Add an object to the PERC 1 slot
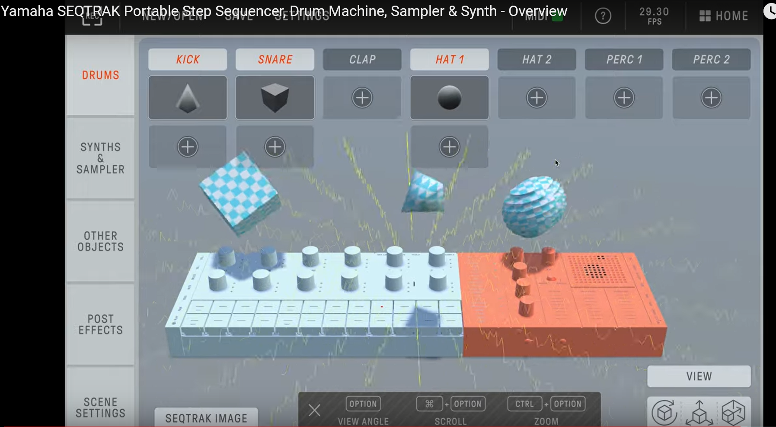Viewport: 776px width, 427px height. (x=624, y=98)
